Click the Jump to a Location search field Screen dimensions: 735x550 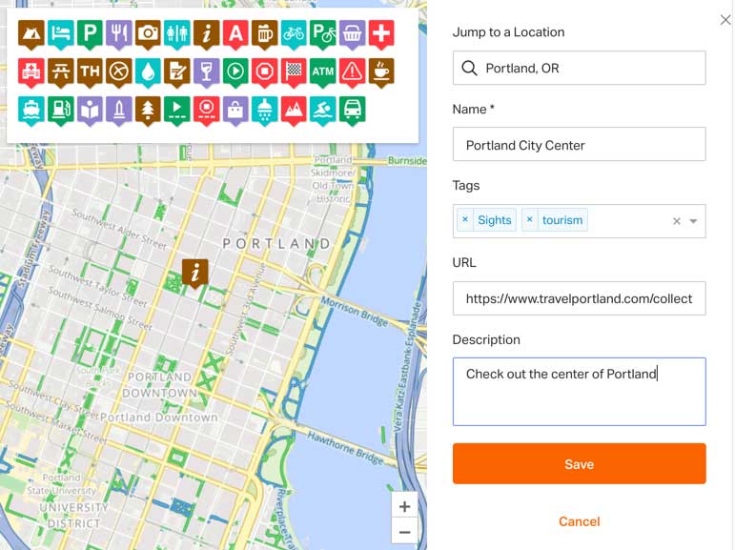coord(579,68)
